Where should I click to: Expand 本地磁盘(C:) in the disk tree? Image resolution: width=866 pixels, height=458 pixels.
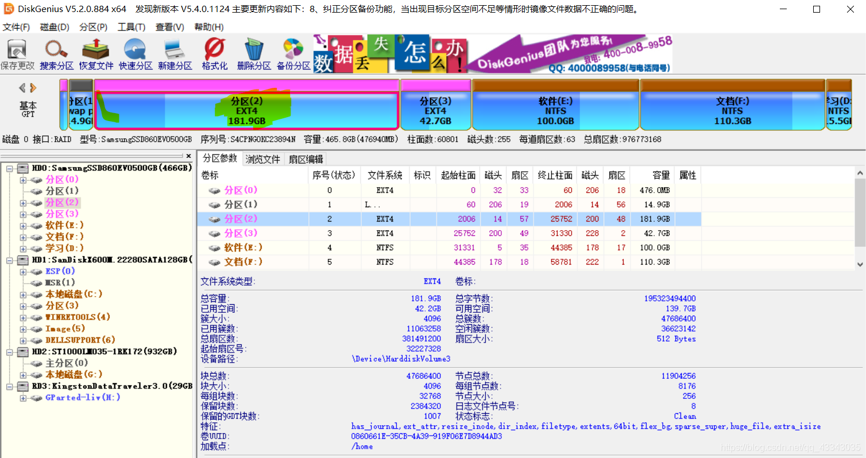tap(23, 294)
